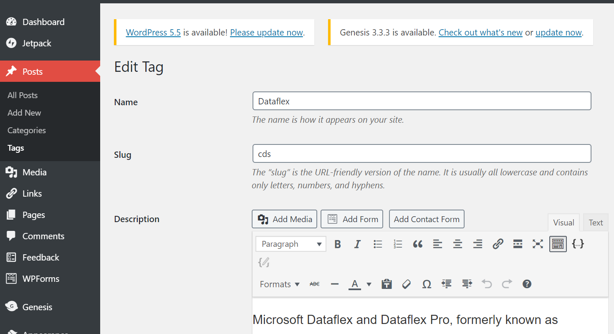Open the text color picker arrow
The width and height of the screenshot is (614, 334).
(369, 284)
